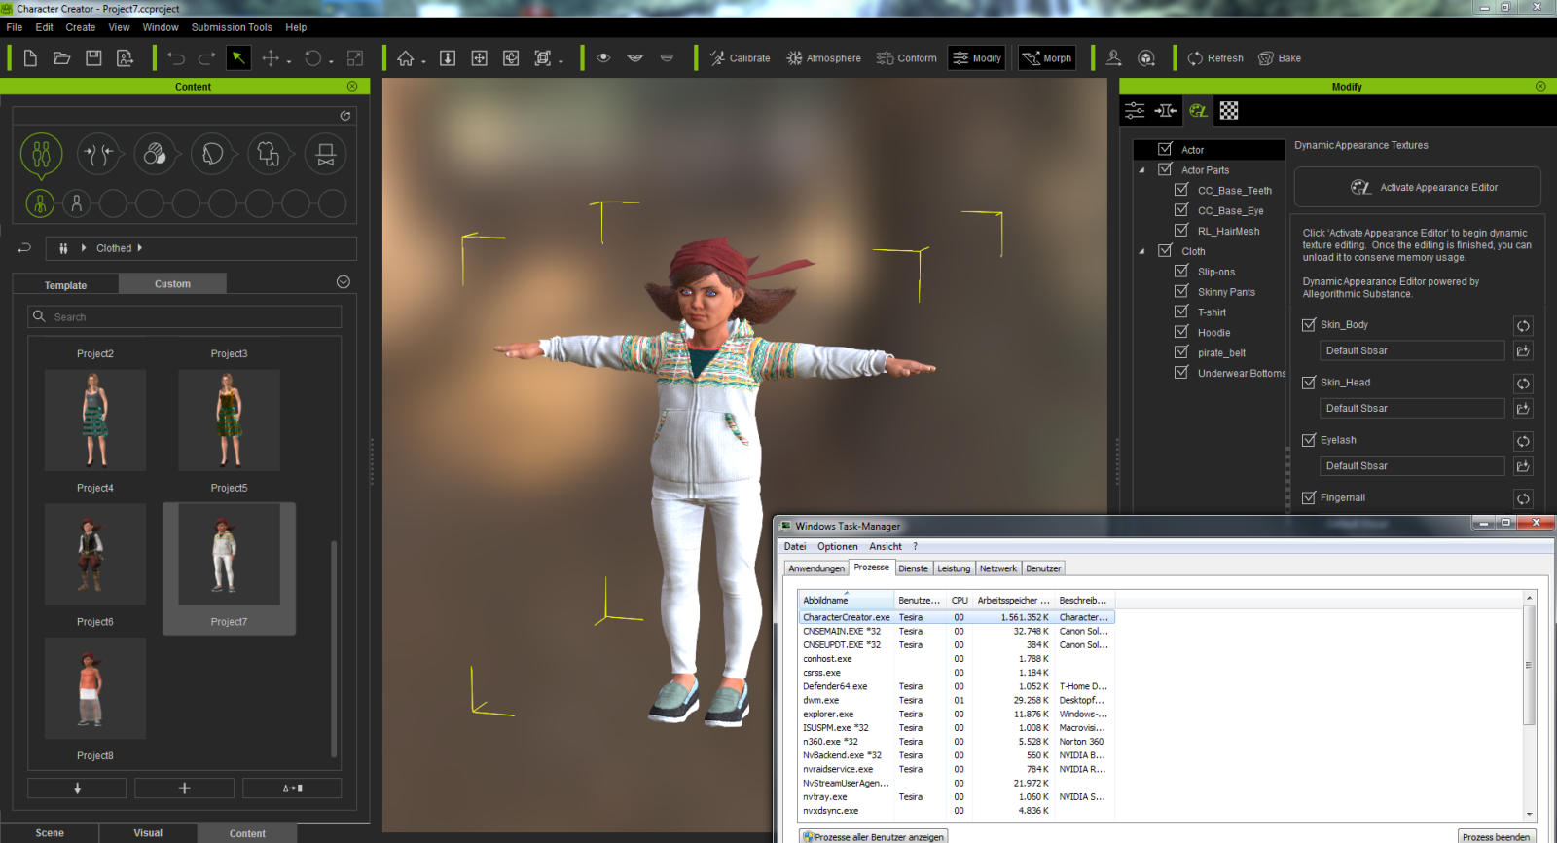Viewport: 1557px width, 843px height.
Task: Open the Calibrate tool
Action: coord(740,58)
